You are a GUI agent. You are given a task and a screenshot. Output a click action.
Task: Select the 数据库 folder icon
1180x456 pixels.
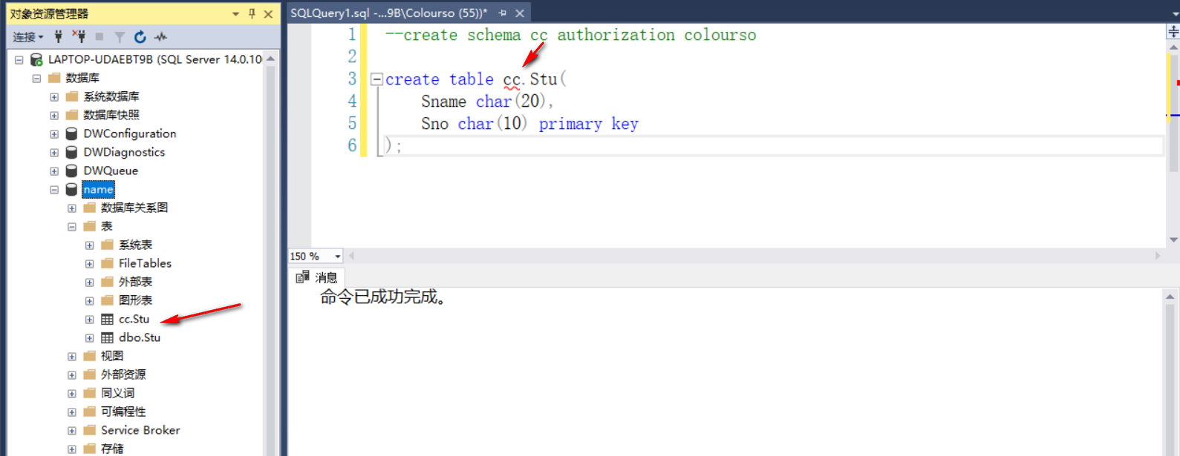click(x=54, y=78)
